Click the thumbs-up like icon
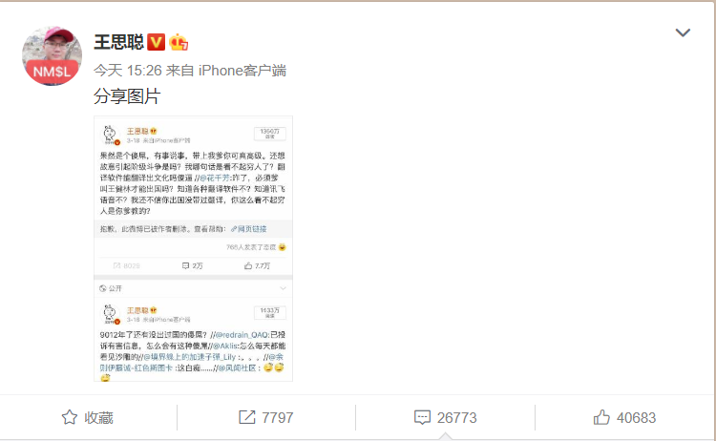Viewport: 716px width, 441px height. click(x=601, y=417)
